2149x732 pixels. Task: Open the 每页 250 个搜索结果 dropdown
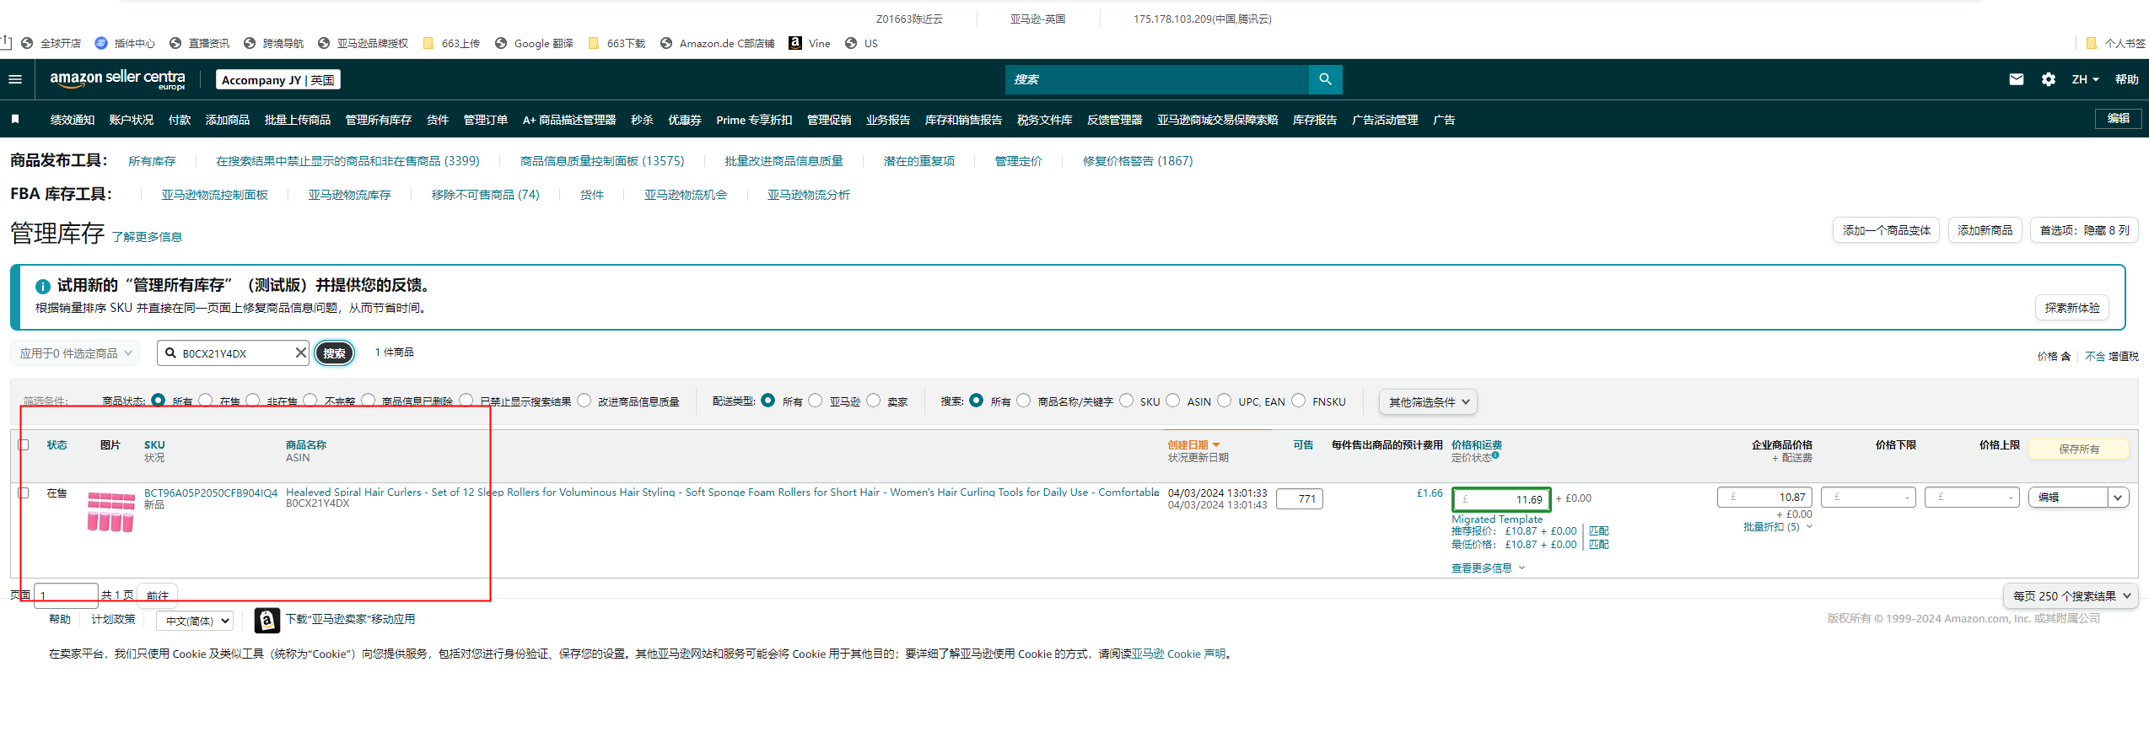tap(2071, 595)
